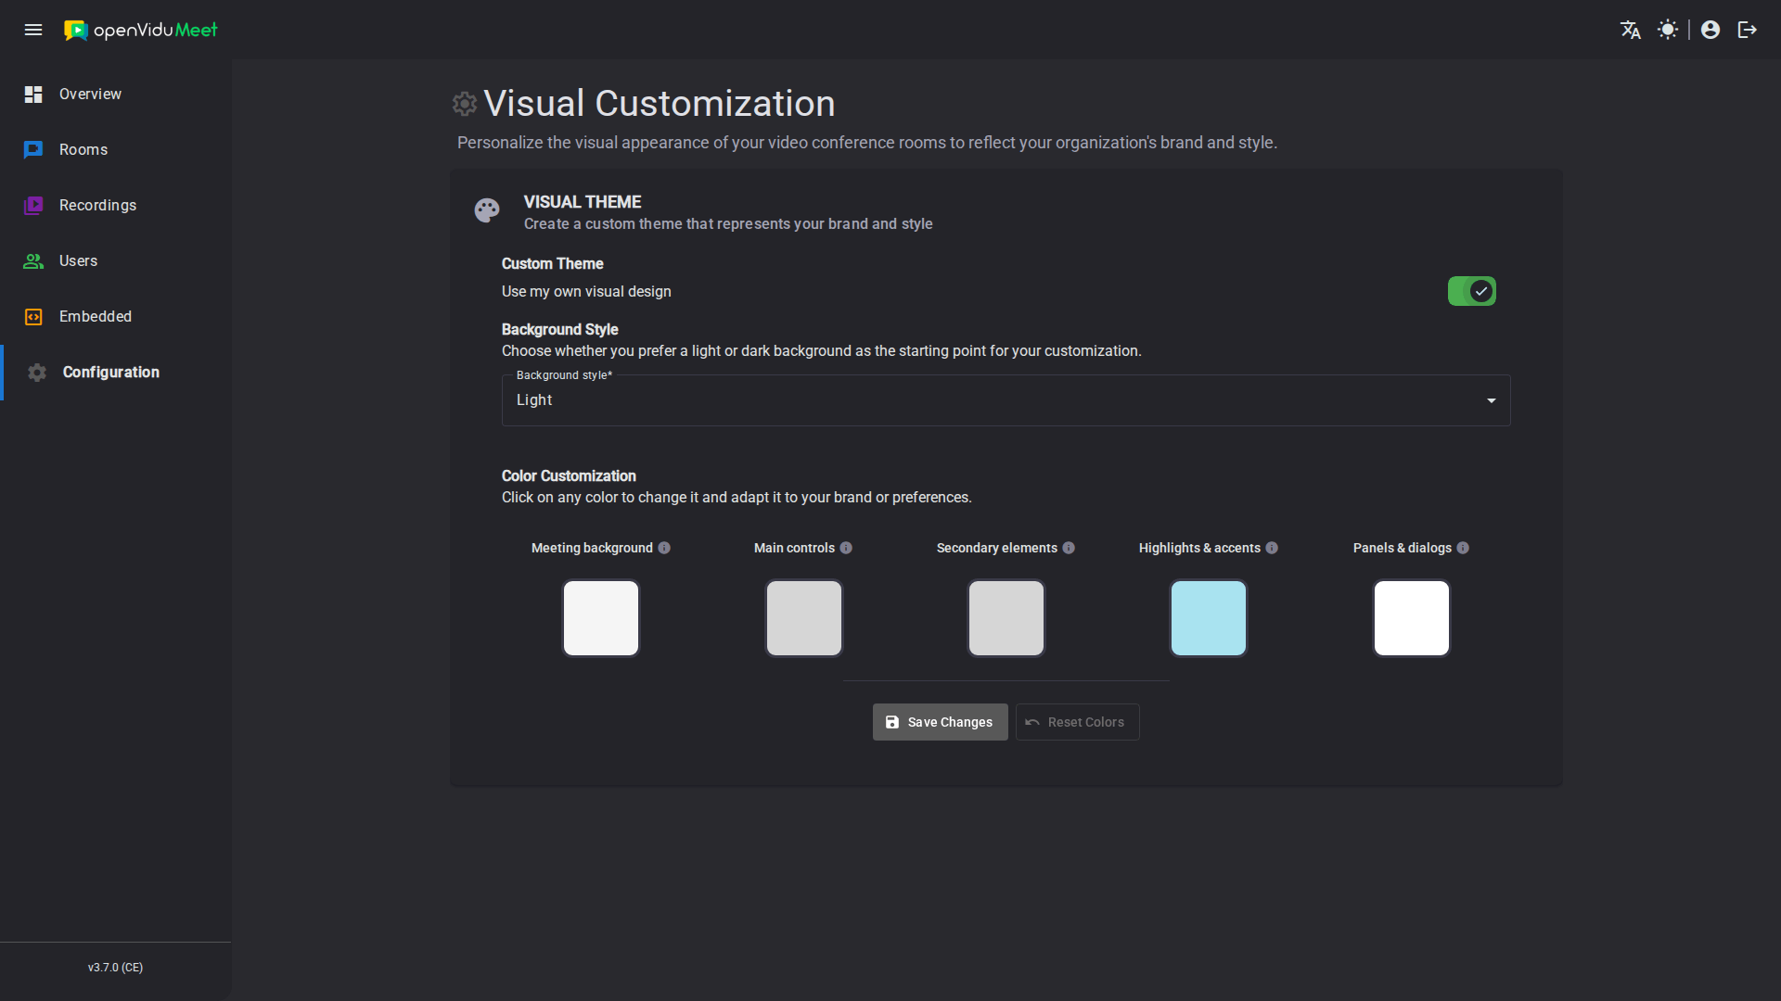The height and width of the screenshot is (1001, 1781).
Task: Click the OpenVidu Meet logo
Action: (140, 30)
